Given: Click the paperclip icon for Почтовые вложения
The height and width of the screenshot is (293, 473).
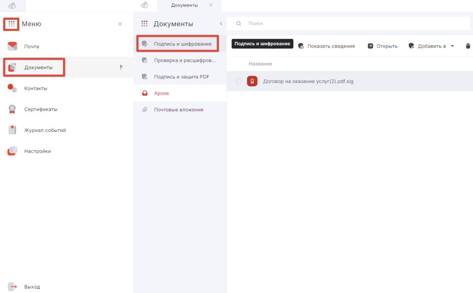Looking at the screenshot, I should tap(145, 110).
